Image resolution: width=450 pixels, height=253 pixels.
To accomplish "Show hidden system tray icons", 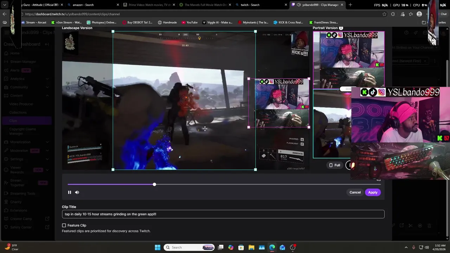I will pyautogui.click(x=406, y=247).
